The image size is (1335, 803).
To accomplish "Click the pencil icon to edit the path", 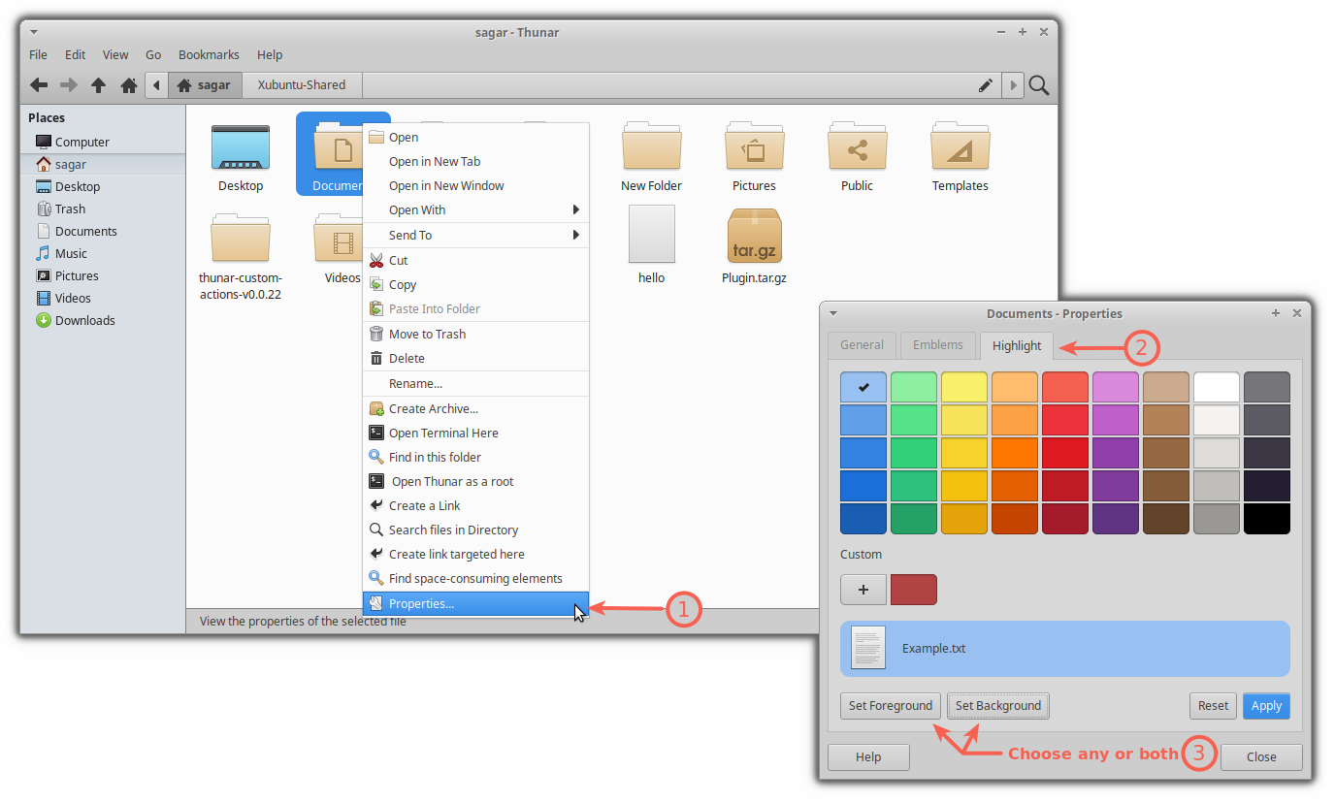I will pyautogui.click(x=986, y=84).
